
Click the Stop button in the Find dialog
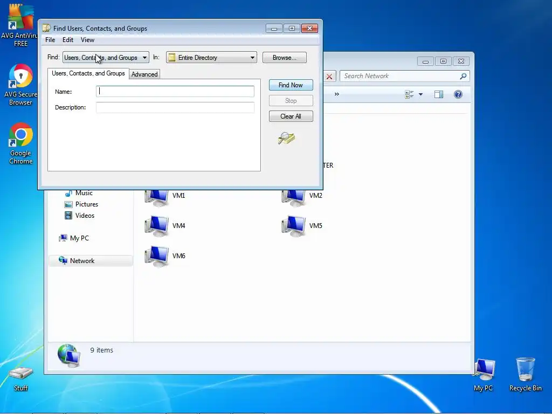[291, 101]
